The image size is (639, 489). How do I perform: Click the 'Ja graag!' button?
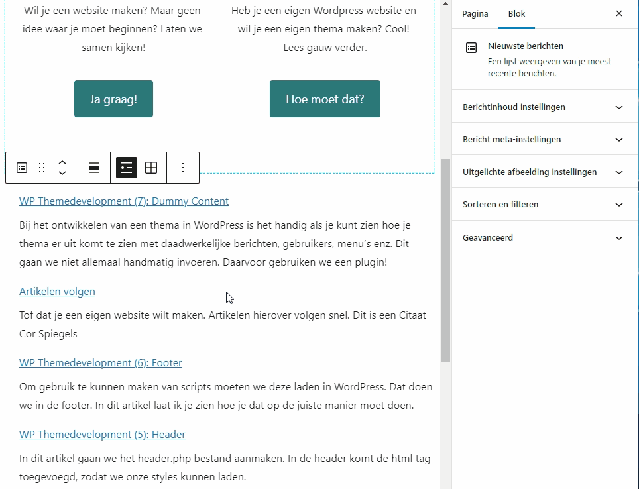[113, 99]
